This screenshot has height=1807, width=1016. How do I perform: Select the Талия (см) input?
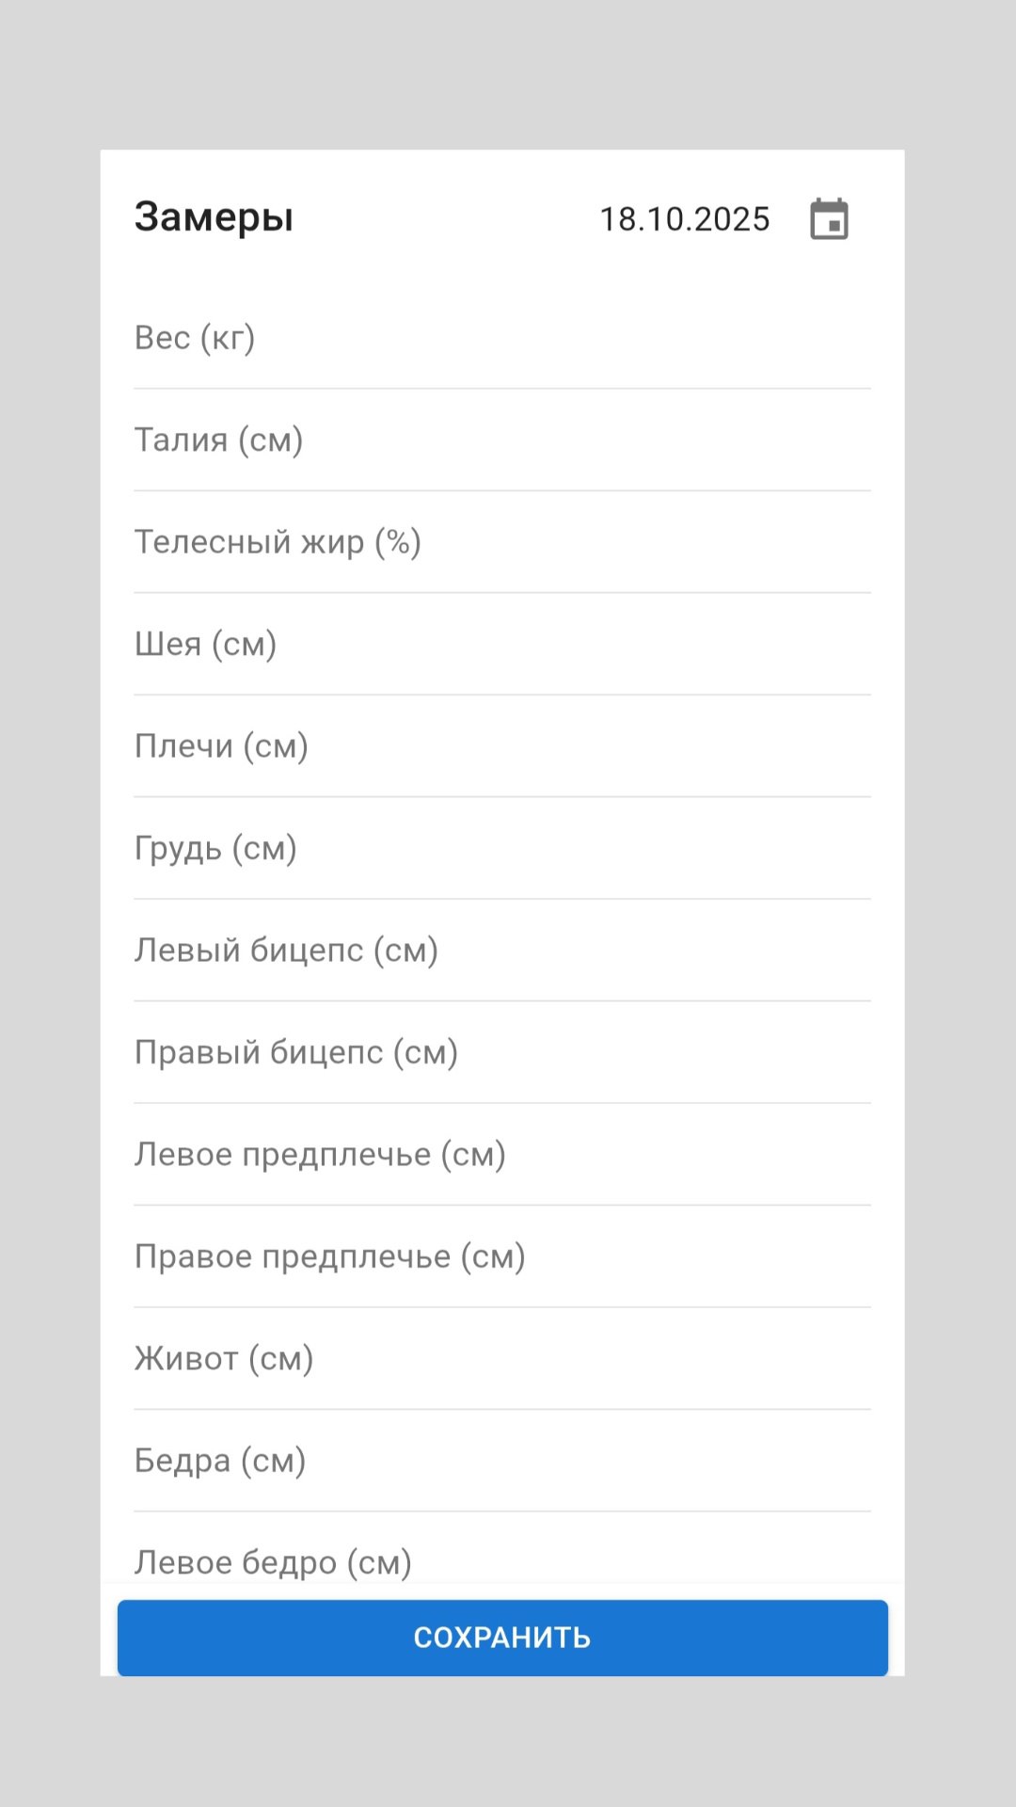(501, 440)
